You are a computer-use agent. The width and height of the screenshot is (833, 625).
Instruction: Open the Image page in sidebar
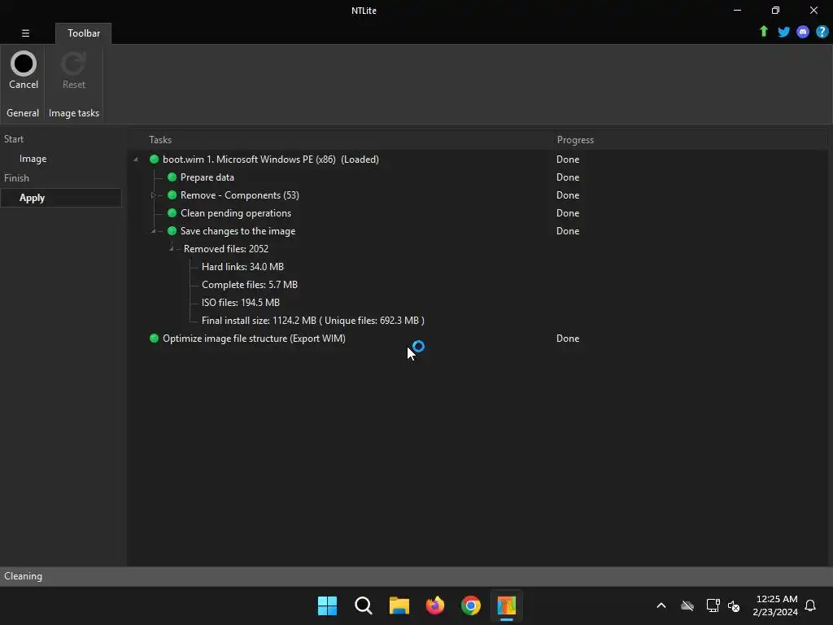[33, 159]
